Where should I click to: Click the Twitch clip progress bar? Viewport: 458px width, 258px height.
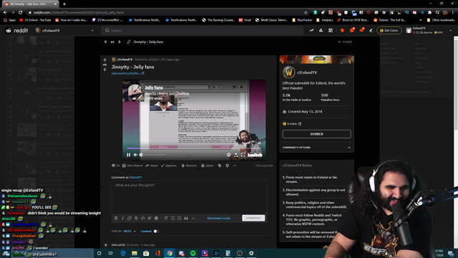(x=194, y=148)
